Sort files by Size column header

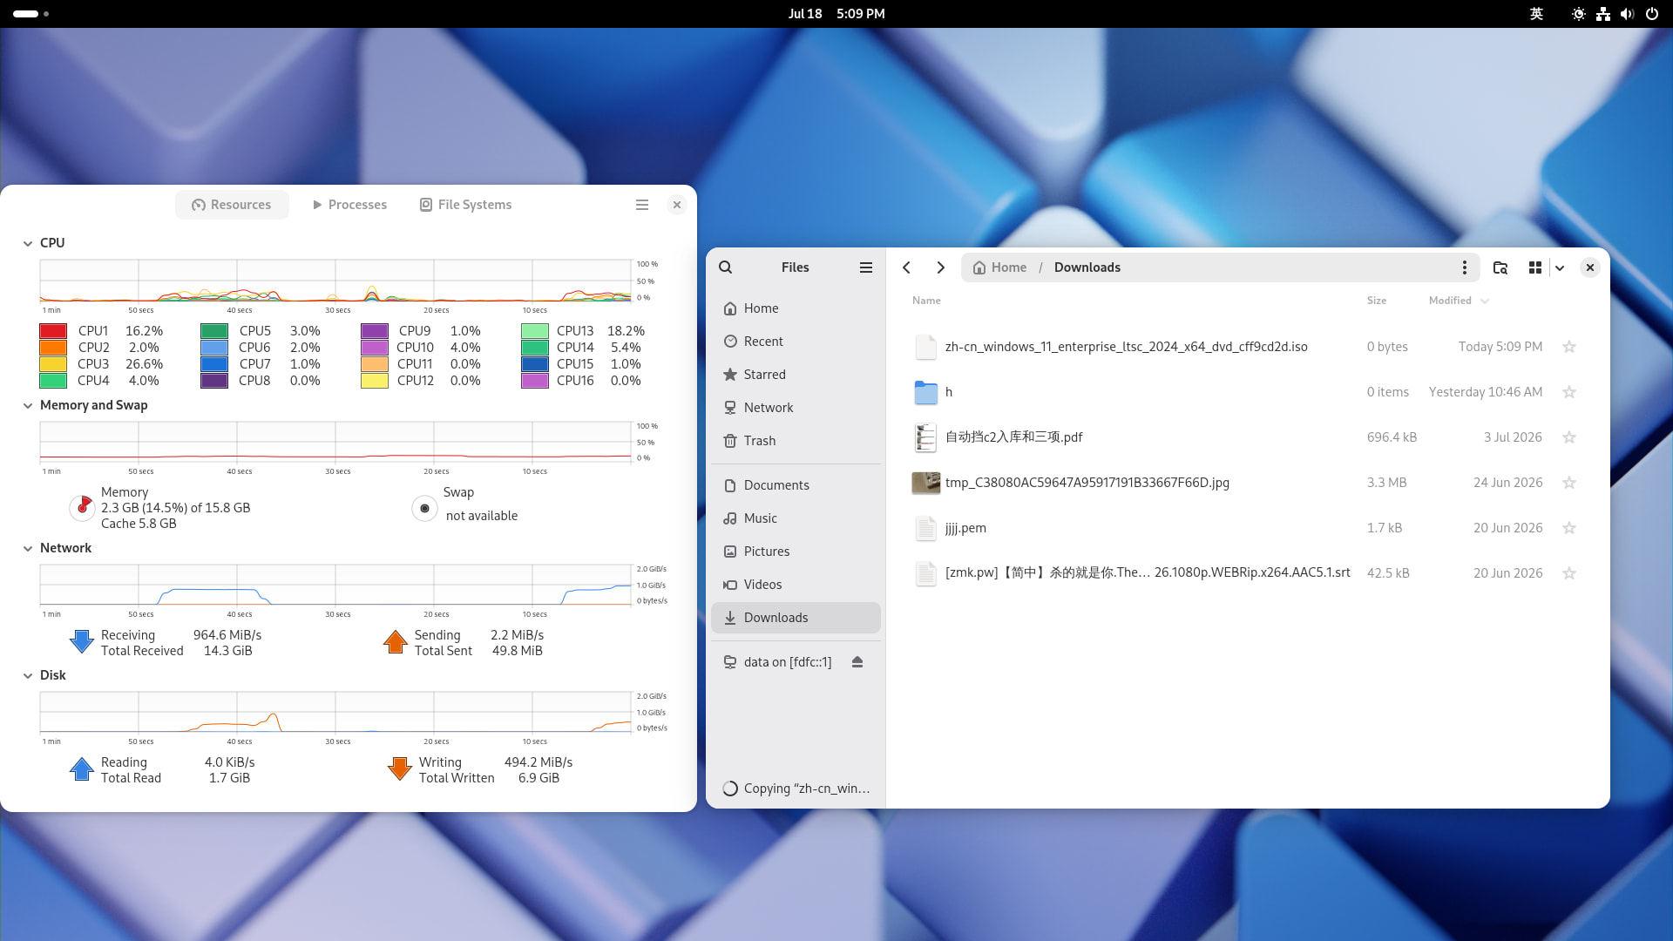coord(1377,301)
